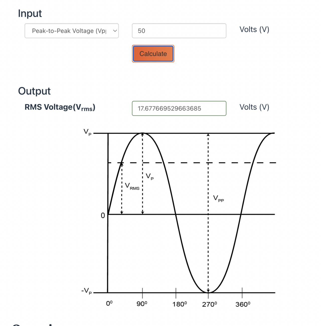Open the Peak-to-Peak Voltage input type dropdown
This screenshot has height=326, width=321.
point(71,31)
